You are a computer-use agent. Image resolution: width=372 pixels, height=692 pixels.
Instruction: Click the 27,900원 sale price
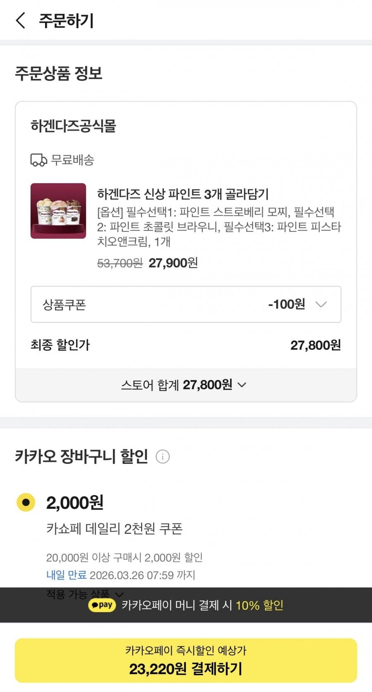[173, 263]
